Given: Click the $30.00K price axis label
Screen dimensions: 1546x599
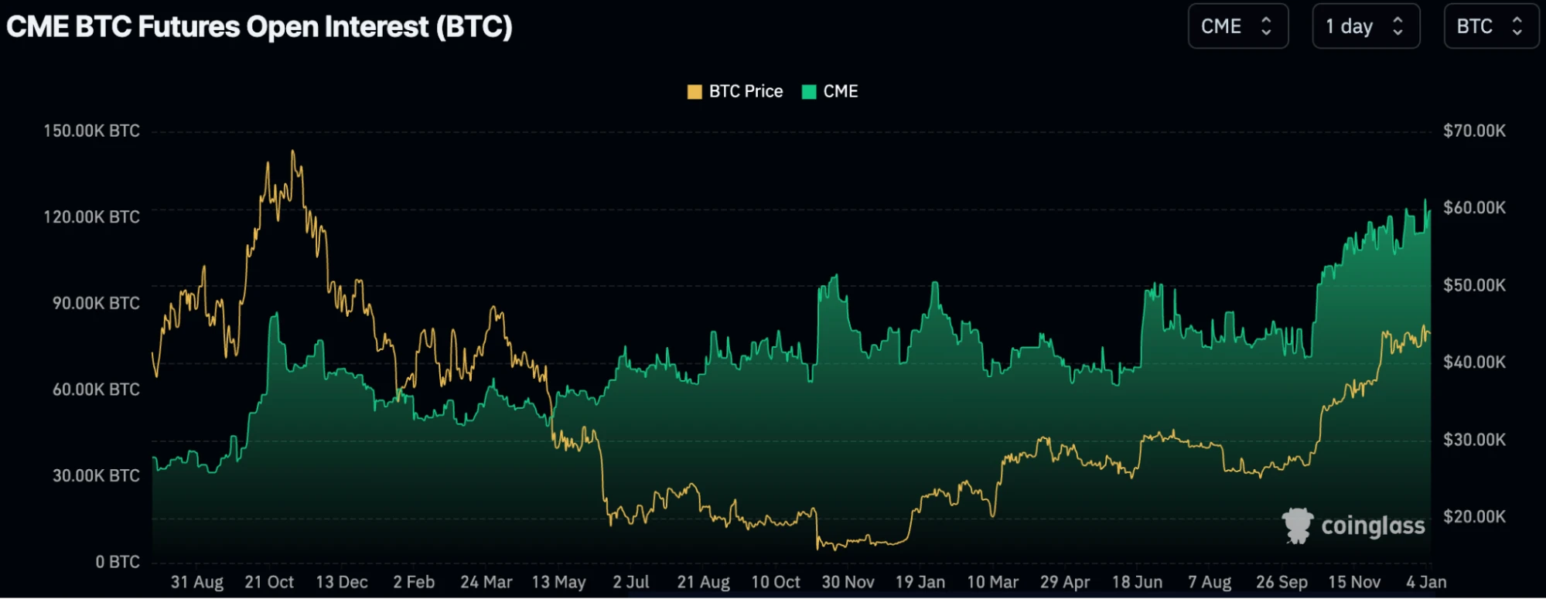Looking at the screenshot, I should coord(1475,440).
